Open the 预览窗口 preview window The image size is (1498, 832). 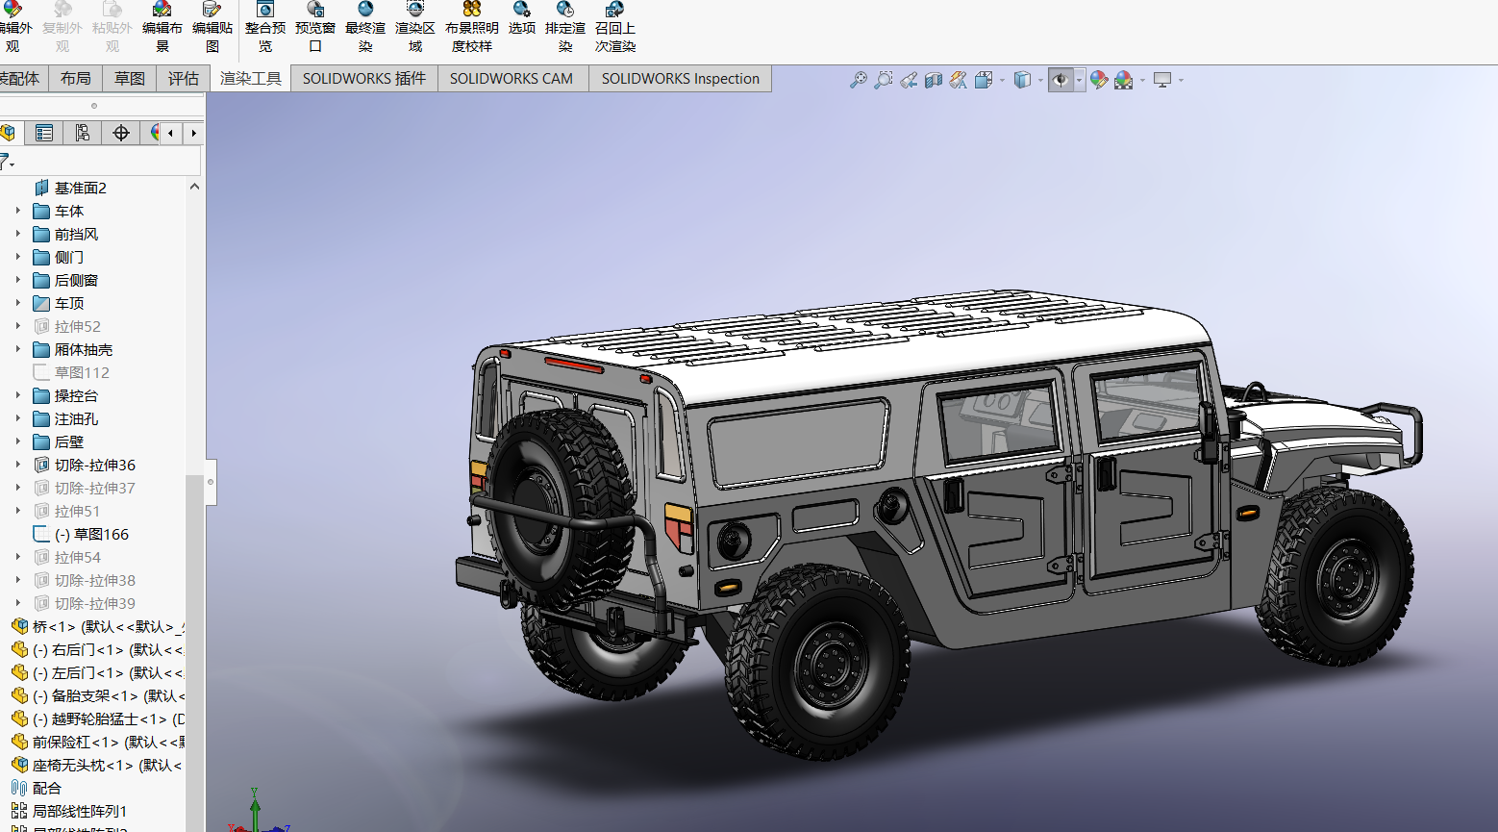click(x=315, y=27)
